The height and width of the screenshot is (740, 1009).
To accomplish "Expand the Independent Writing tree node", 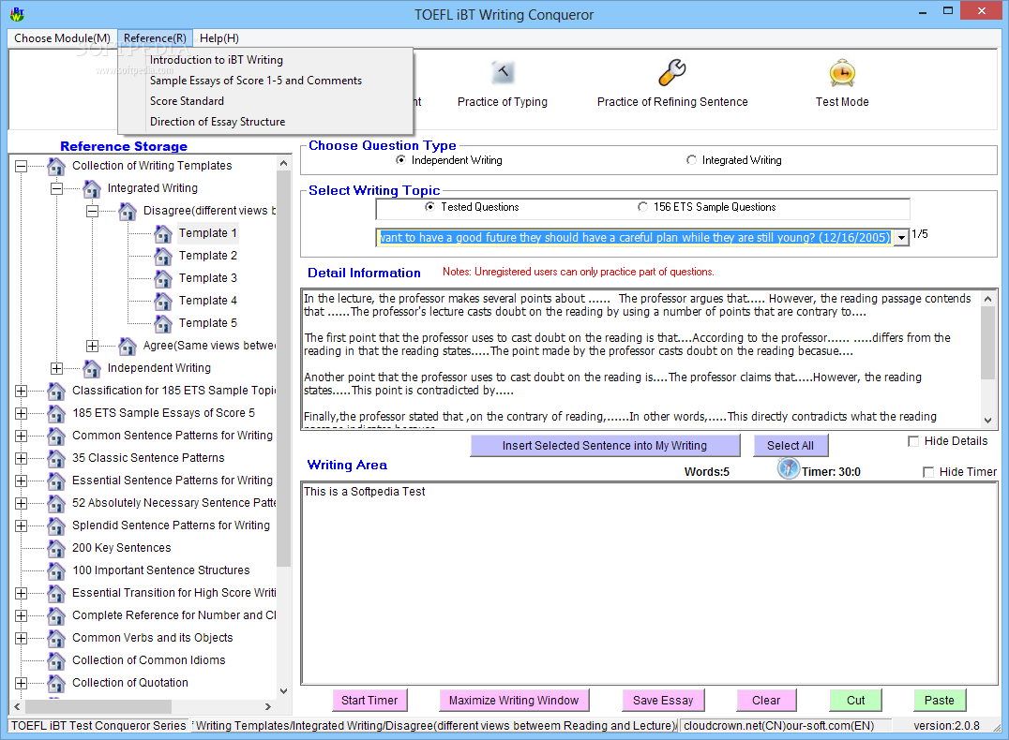I will (x=56, y=368).
